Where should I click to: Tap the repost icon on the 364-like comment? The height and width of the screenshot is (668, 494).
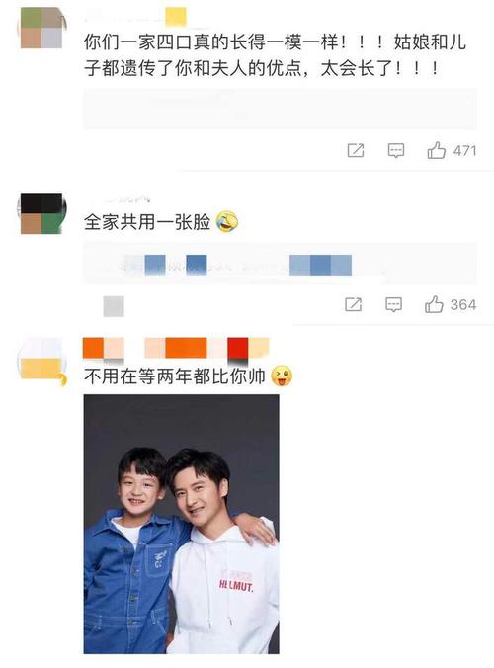coord(354,304)
